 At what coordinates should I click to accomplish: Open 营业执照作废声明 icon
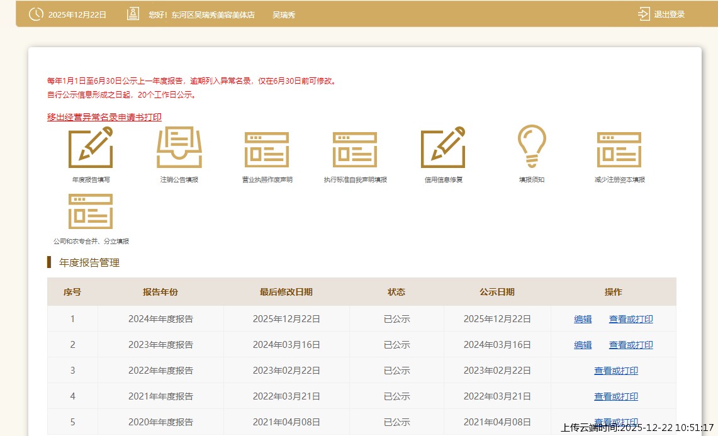[267, 149]
